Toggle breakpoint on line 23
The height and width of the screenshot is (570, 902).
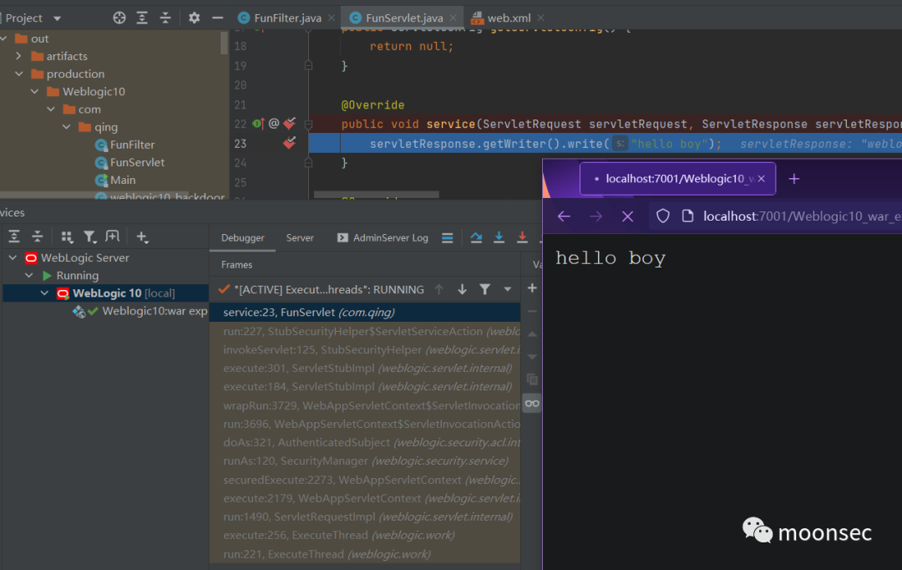tap(289, 143)
